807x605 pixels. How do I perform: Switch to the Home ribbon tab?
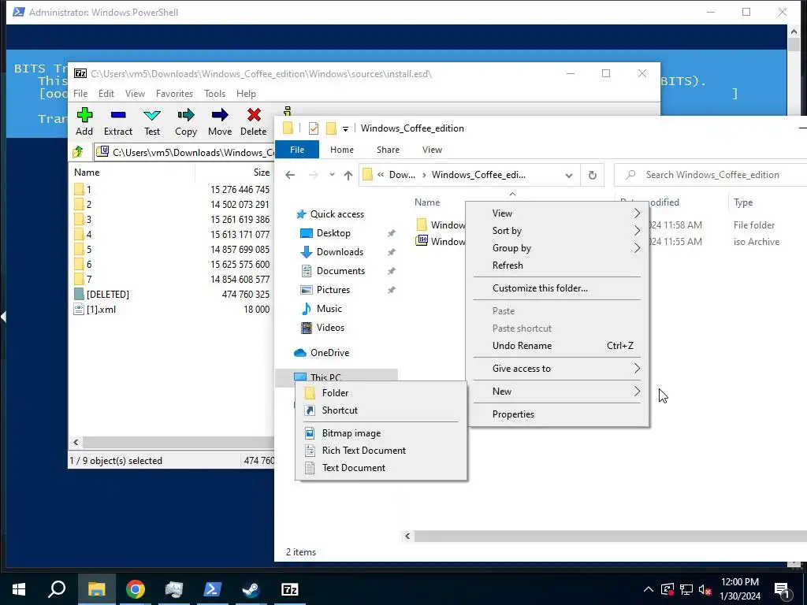click(342, 150)
